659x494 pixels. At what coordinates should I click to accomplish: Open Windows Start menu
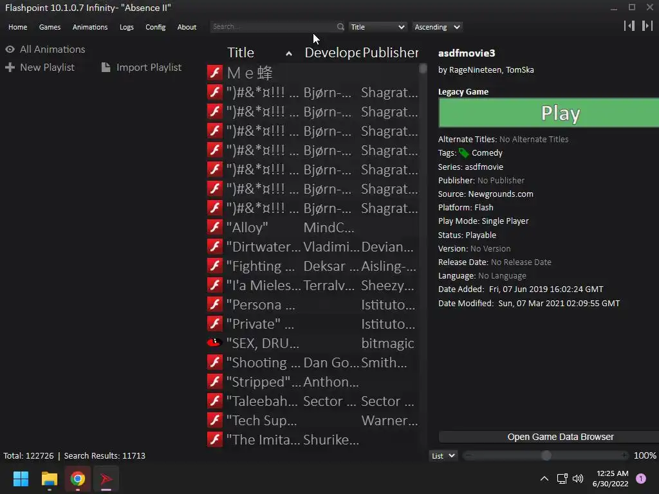[21, 479]
